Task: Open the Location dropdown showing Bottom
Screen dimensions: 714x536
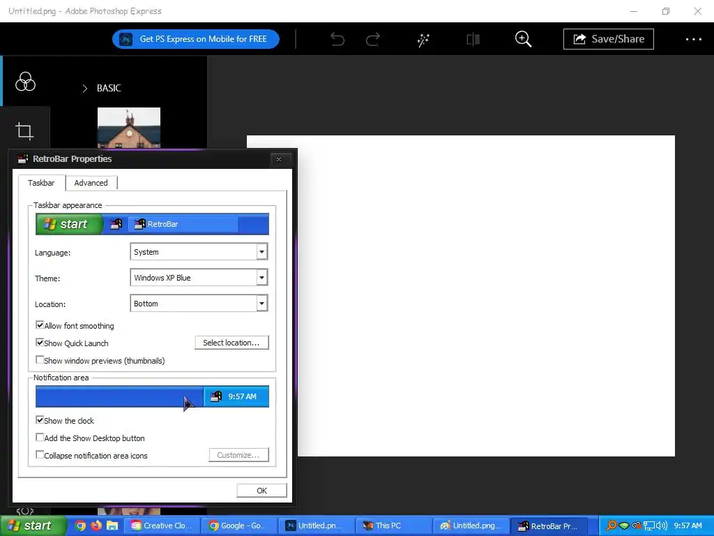Action: 199,304
